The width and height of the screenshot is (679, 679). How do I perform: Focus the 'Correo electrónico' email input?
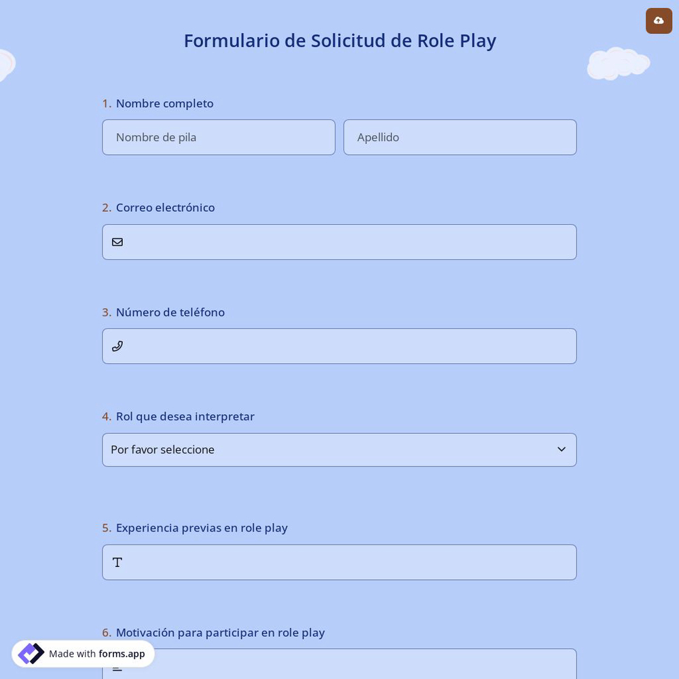(x=339, y=242)
